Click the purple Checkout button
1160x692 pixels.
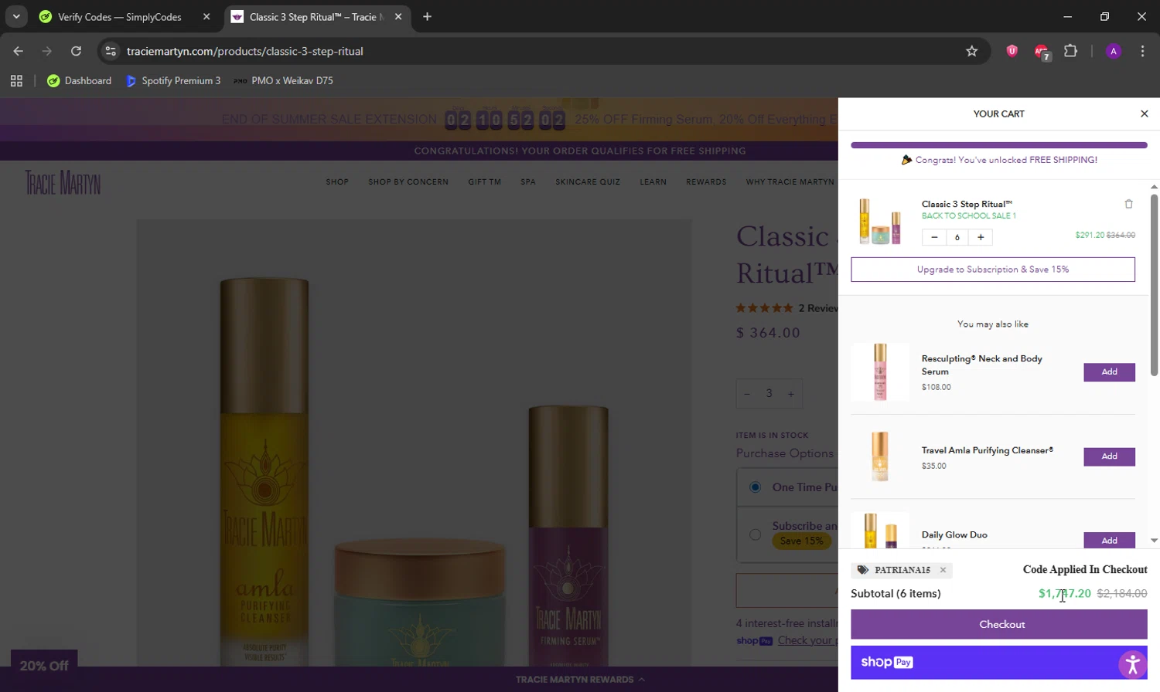point(999,624)
